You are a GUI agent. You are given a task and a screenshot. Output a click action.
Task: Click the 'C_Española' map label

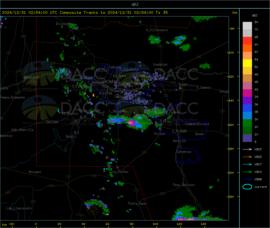pos(129,70)
